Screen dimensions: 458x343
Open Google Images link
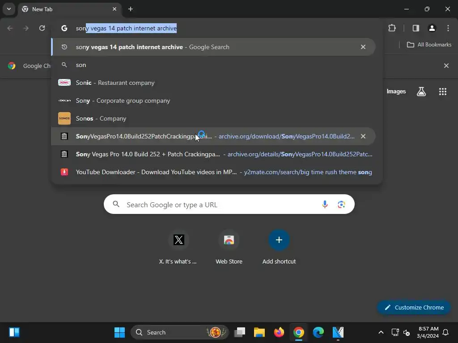click(x=396, y=92)
